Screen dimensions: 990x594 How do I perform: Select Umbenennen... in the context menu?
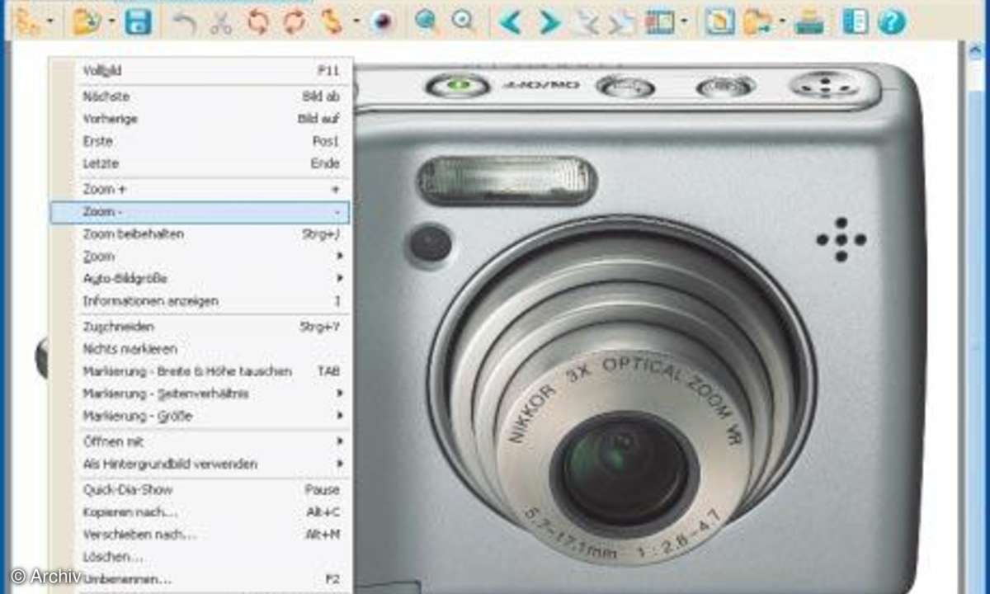tap(200, 579)
